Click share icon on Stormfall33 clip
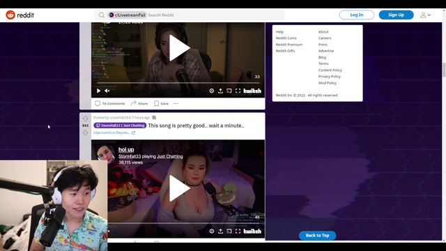This screenshot has width=446, height=251. click(x=220, y=231)
